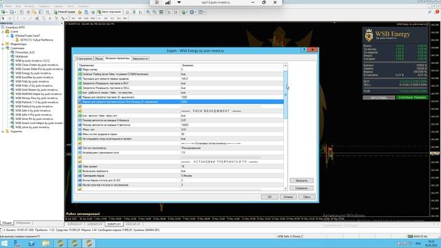Open the periodicity clock dropdown
This screenshot has height=248, width=441.
(x=193, y=12)
